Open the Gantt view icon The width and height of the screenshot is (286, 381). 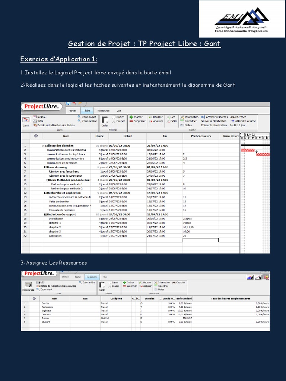[26, 119]
